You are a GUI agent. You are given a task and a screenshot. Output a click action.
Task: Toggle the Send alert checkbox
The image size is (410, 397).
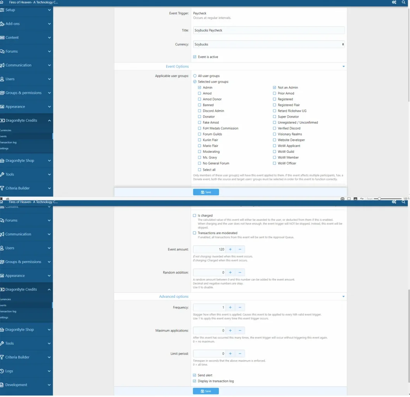(x=195, y=375)
